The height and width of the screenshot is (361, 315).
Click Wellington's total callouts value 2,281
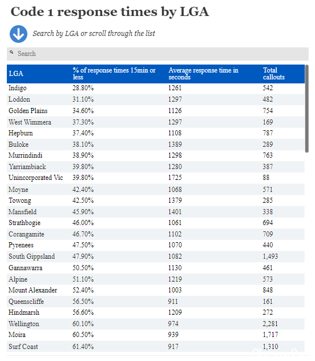pyautogui.click(x=270, y=324)
